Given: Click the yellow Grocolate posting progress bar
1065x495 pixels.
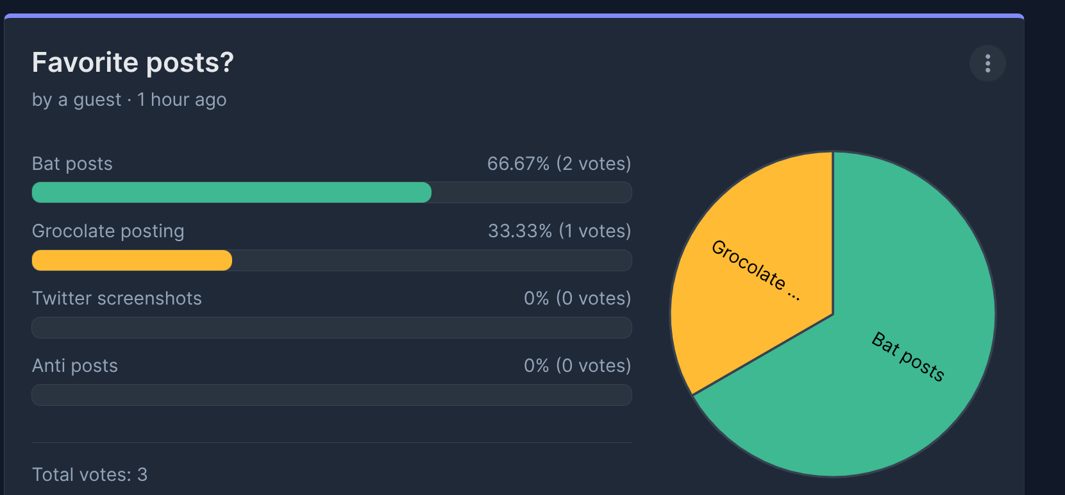Looking at the screenshot, I should click(132, 260).
